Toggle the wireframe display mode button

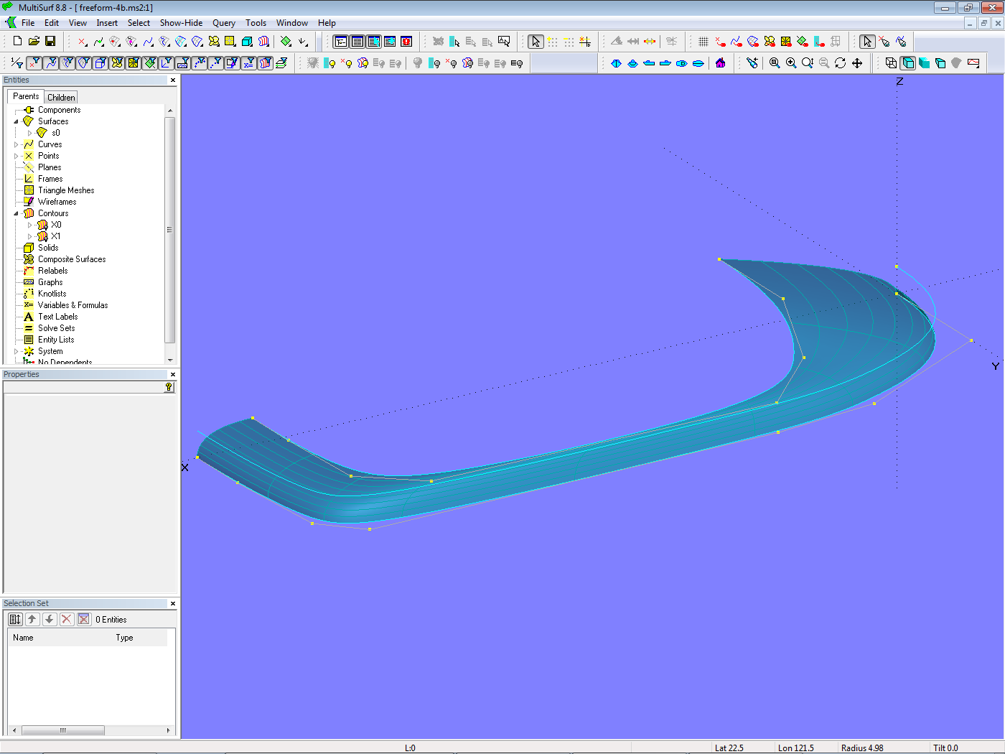click(x=891, y=63)
